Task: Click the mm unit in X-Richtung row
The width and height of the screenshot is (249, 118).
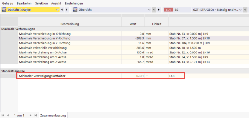Action: pos(157,34)
